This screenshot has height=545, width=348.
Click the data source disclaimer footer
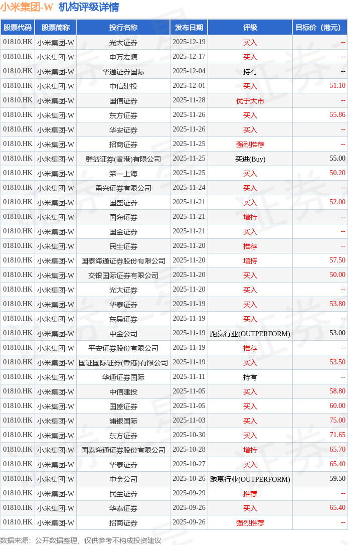tap(81, 540)
